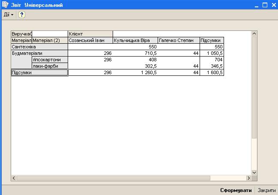The height and width of the screenshot is (195, 278).
Task: Select the Будматеріали row header
Action: point(39,53)
